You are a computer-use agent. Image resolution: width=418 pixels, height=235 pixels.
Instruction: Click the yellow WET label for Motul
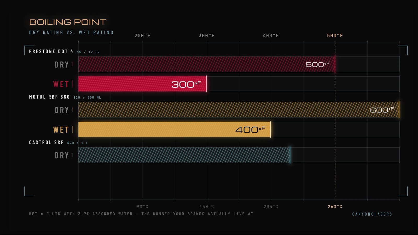pos(61,130)
